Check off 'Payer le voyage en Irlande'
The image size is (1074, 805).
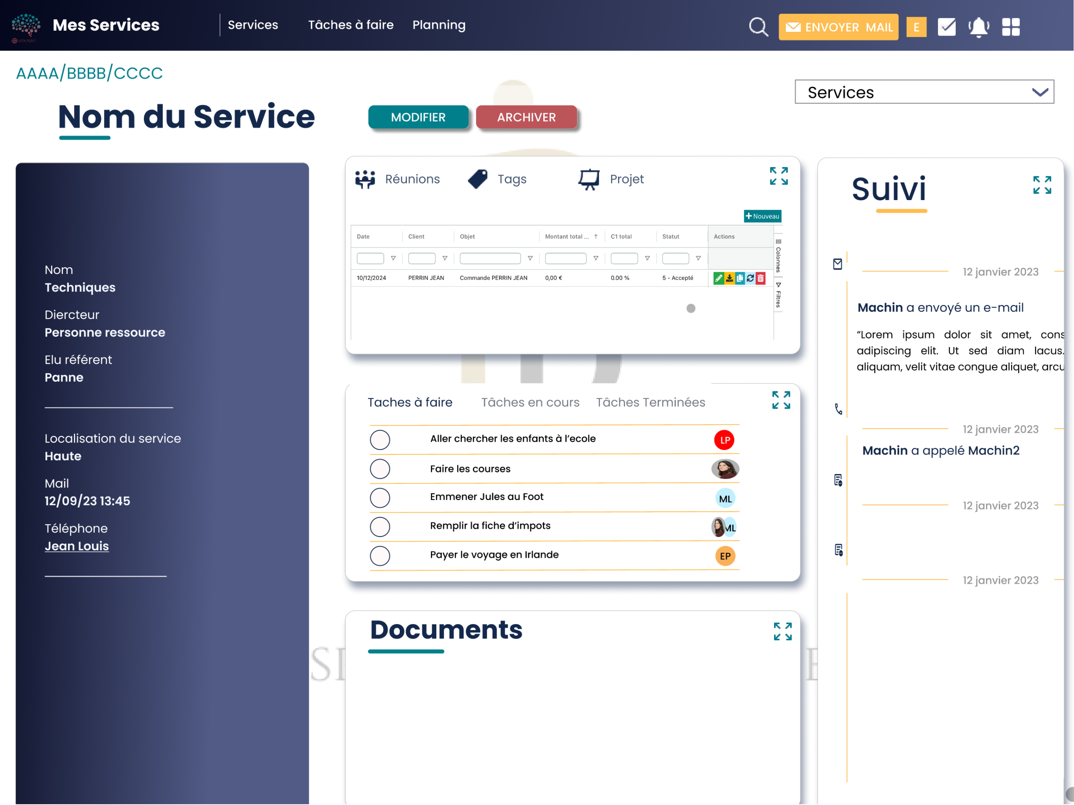coord(380,556)
